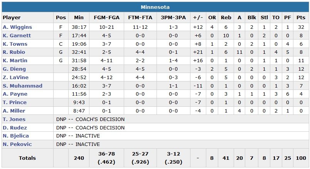Open S. Muhammad player profile
This screenshot has width=310, height=169.
tap(22, 86)
